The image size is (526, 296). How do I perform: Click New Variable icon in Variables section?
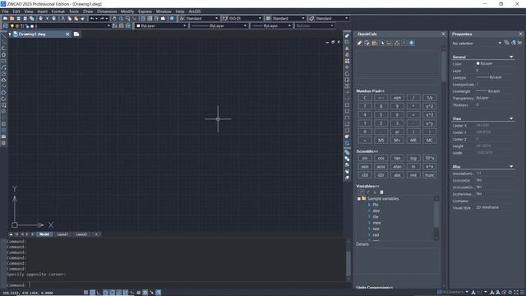[362, 192]
